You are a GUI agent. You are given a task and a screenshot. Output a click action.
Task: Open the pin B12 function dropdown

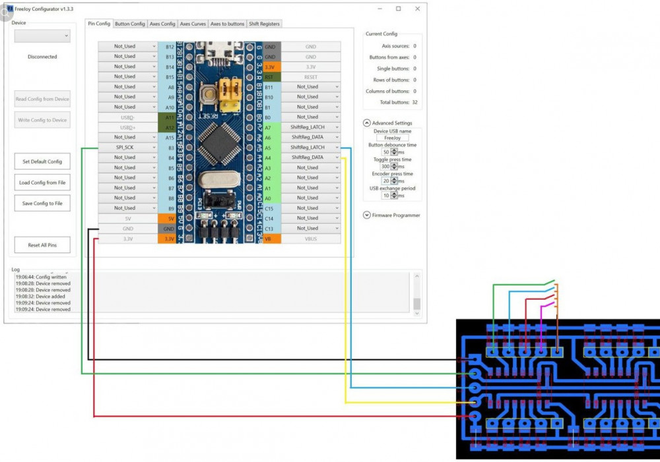click(x=128, y=47)
